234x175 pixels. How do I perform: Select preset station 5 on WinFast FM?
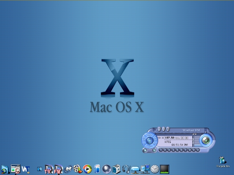pos(178,150)
